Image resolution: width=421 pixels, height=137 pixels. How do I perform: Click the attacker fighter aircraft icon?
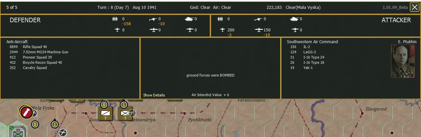coord(223,30)
